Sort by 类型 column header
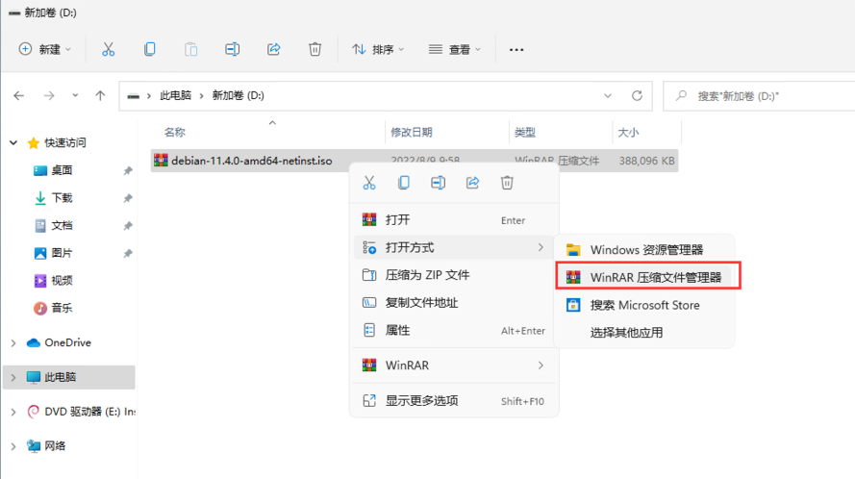 (x=525, y=132)
